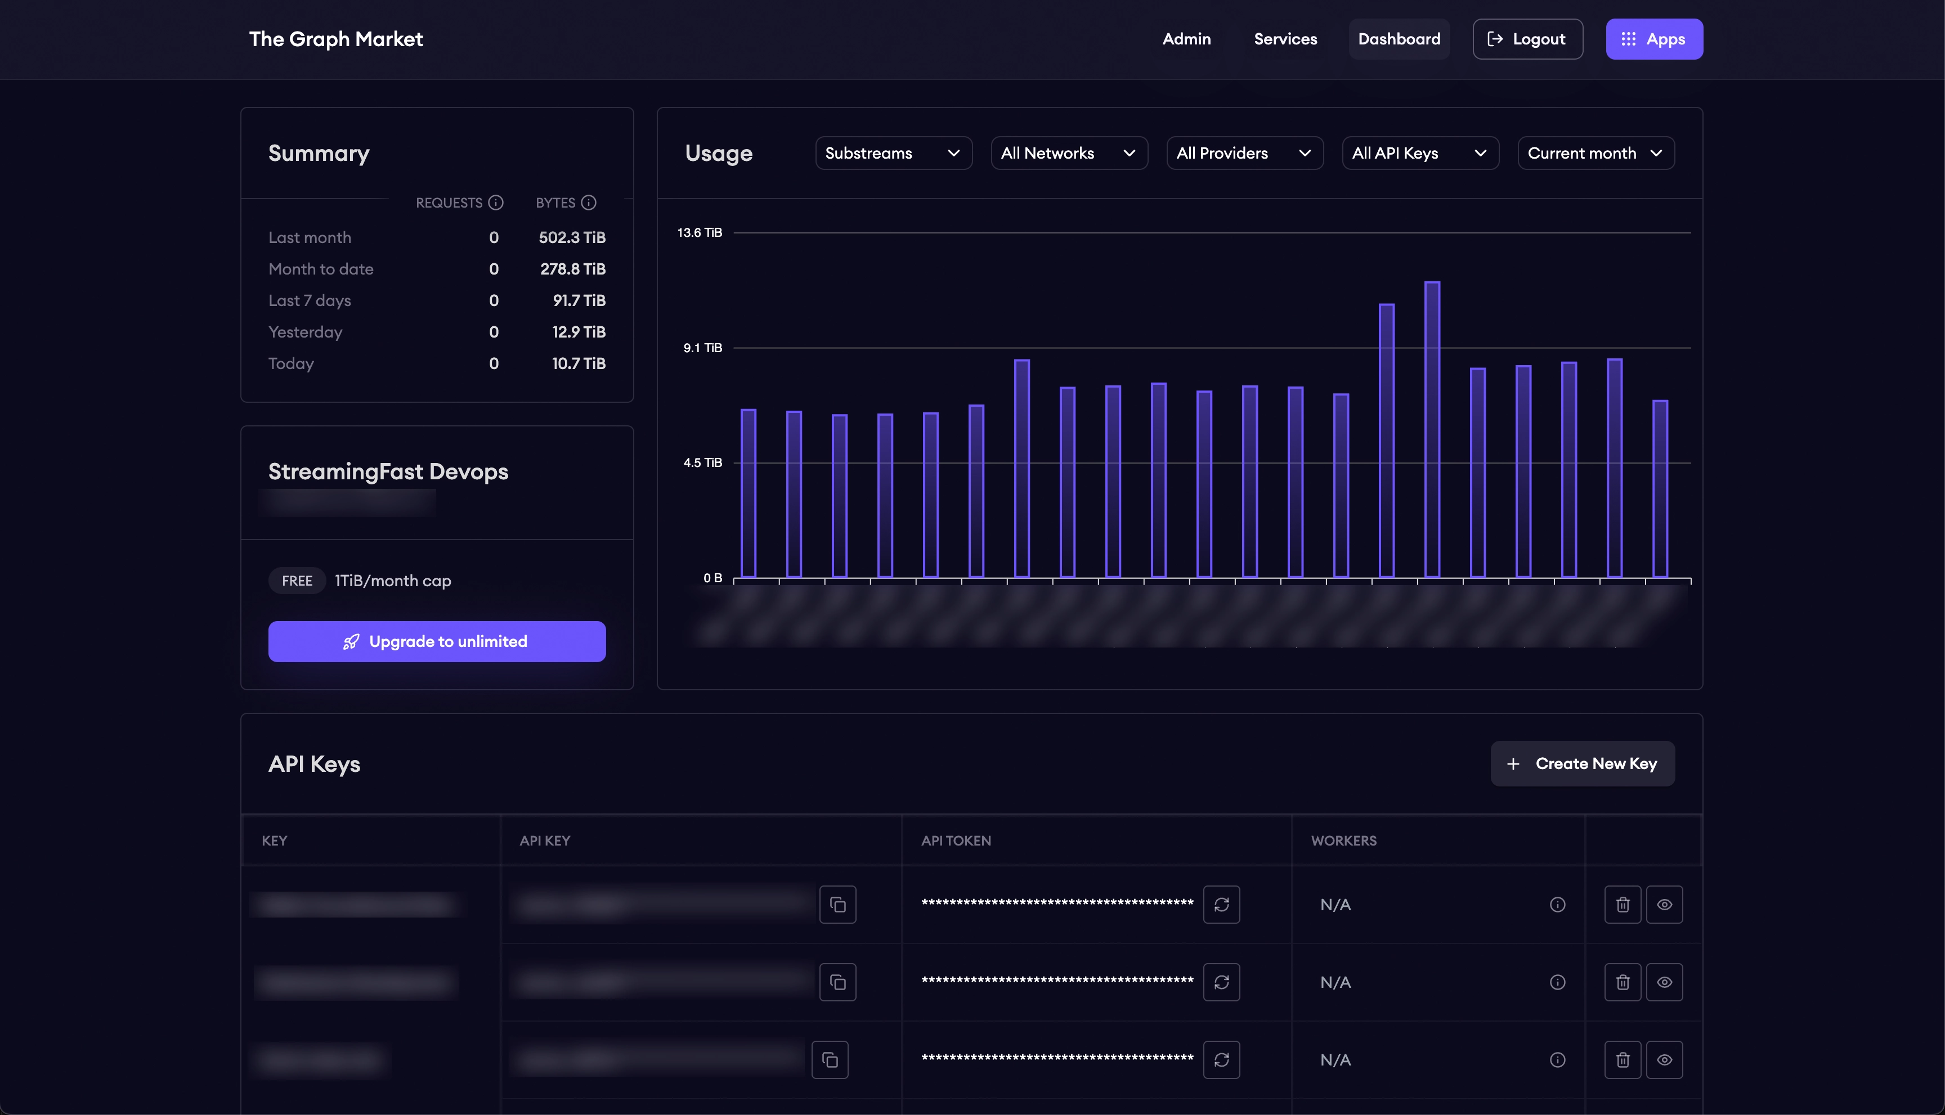Click the tallest usage chart bar

tap(1432, 430)
